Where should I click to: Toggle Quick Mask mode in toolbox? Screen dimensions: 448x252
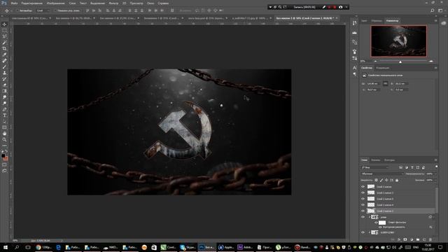[4, 165]
